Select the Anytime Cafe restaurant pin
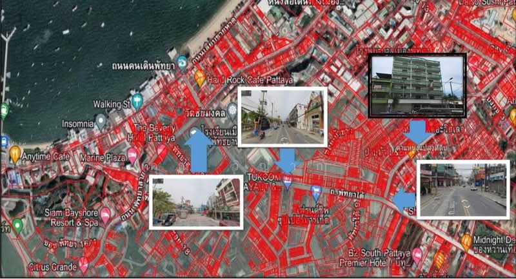The height and width of the screenshot is (279, 516). [x=15, y=155]
